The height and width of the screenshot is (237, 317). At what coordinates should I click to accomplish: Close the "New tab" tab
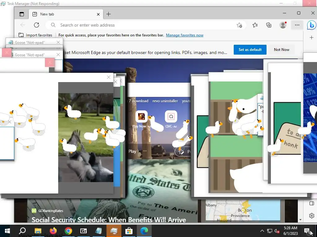[x=98, y=14]
